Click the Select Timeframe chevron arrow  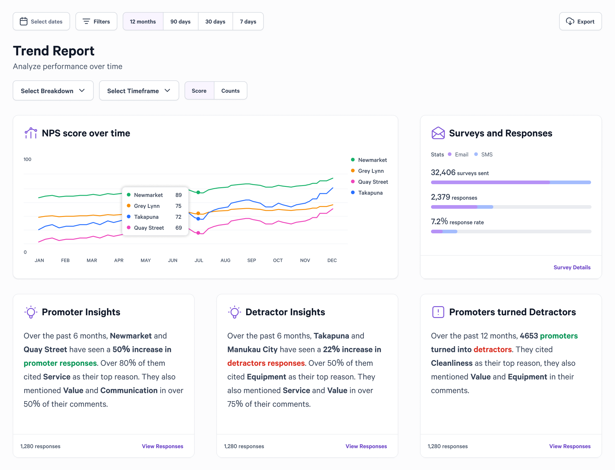(167, 90)
